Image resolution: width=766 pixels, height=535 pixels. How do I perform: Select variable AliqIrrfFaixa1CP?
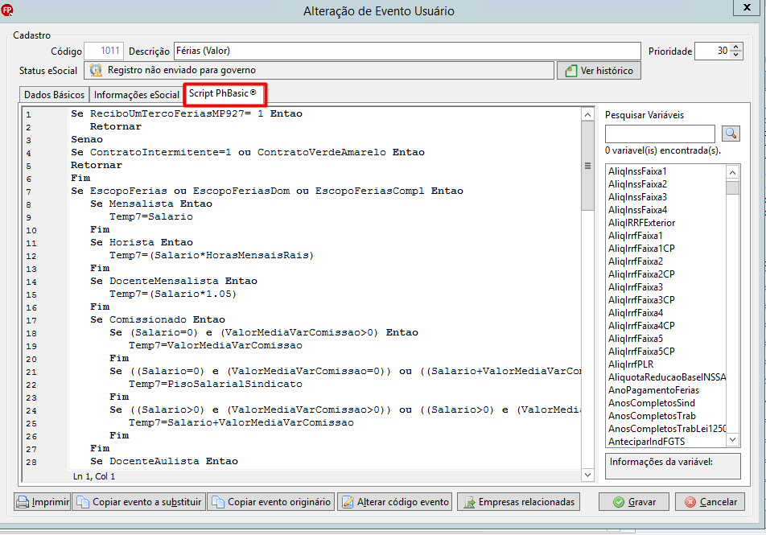(x=641, y=249)
